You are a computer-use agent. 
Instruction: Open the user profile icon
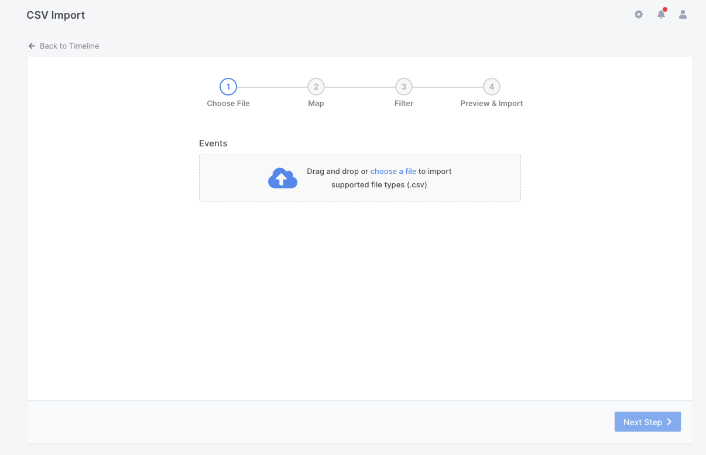pos(683,15)
